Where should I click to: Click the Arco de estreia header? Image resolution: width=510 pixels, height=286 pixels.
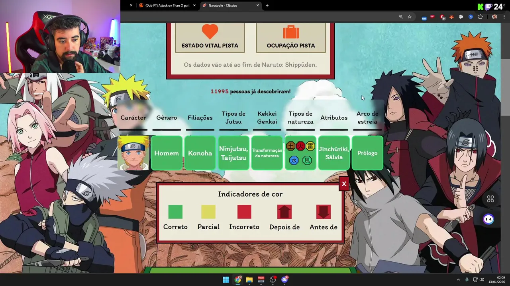(x=367, y=118)
